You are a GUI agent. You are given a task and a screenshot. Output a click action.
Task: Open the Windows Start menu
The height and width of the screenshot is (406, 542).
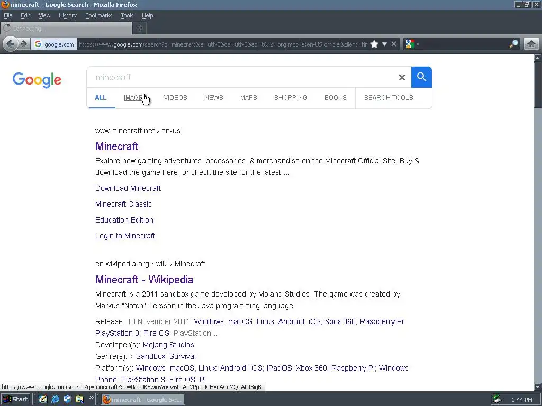pos(15,400)
